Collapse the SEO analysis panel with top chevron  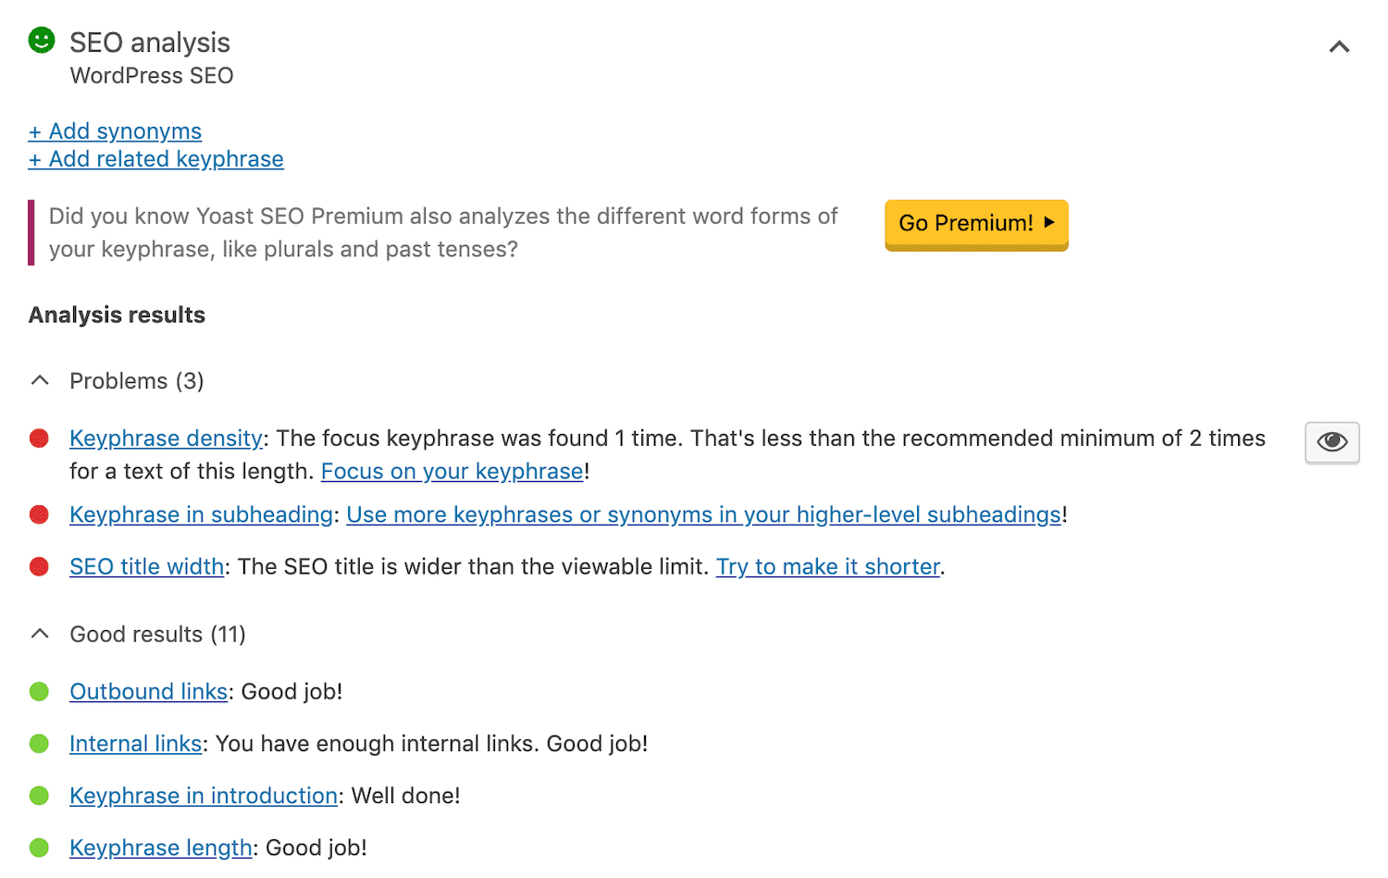[x=1339, y=45]
